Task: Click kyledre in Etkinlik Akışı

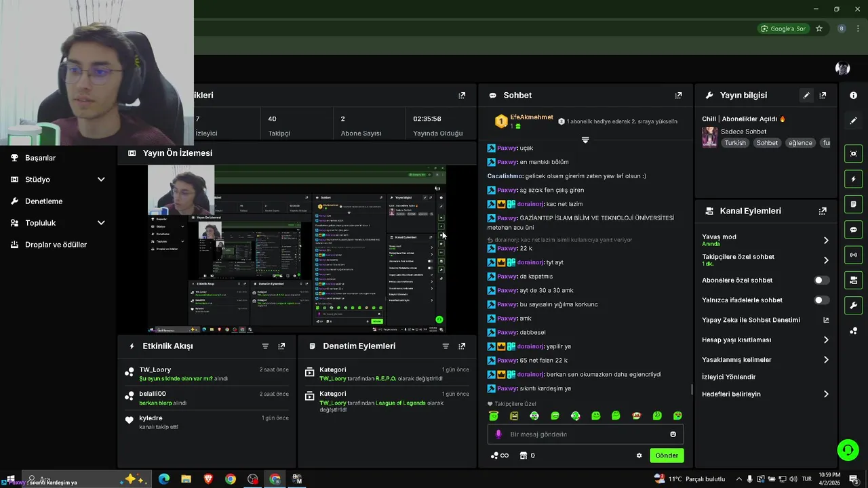Action: click(x=151, y=418)
